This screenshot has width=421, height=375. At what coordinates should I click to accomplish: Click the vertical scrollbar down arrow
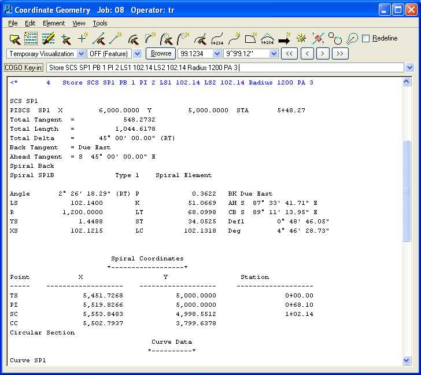click(406, 361)
